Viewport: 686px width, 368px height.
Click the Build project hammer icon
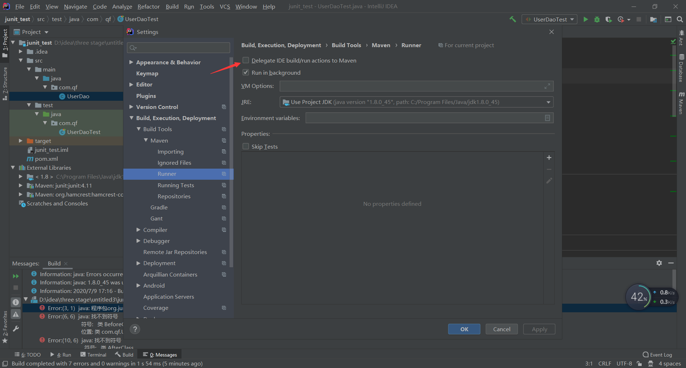click(513, 19)
